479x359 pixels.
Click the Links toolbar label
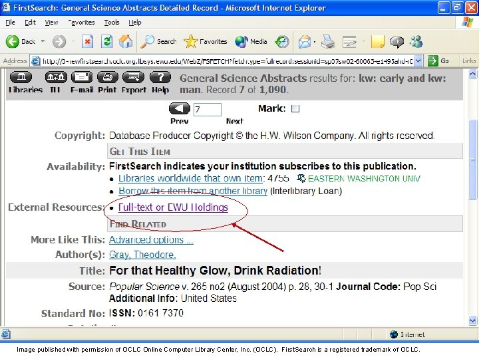click(468, 60)
